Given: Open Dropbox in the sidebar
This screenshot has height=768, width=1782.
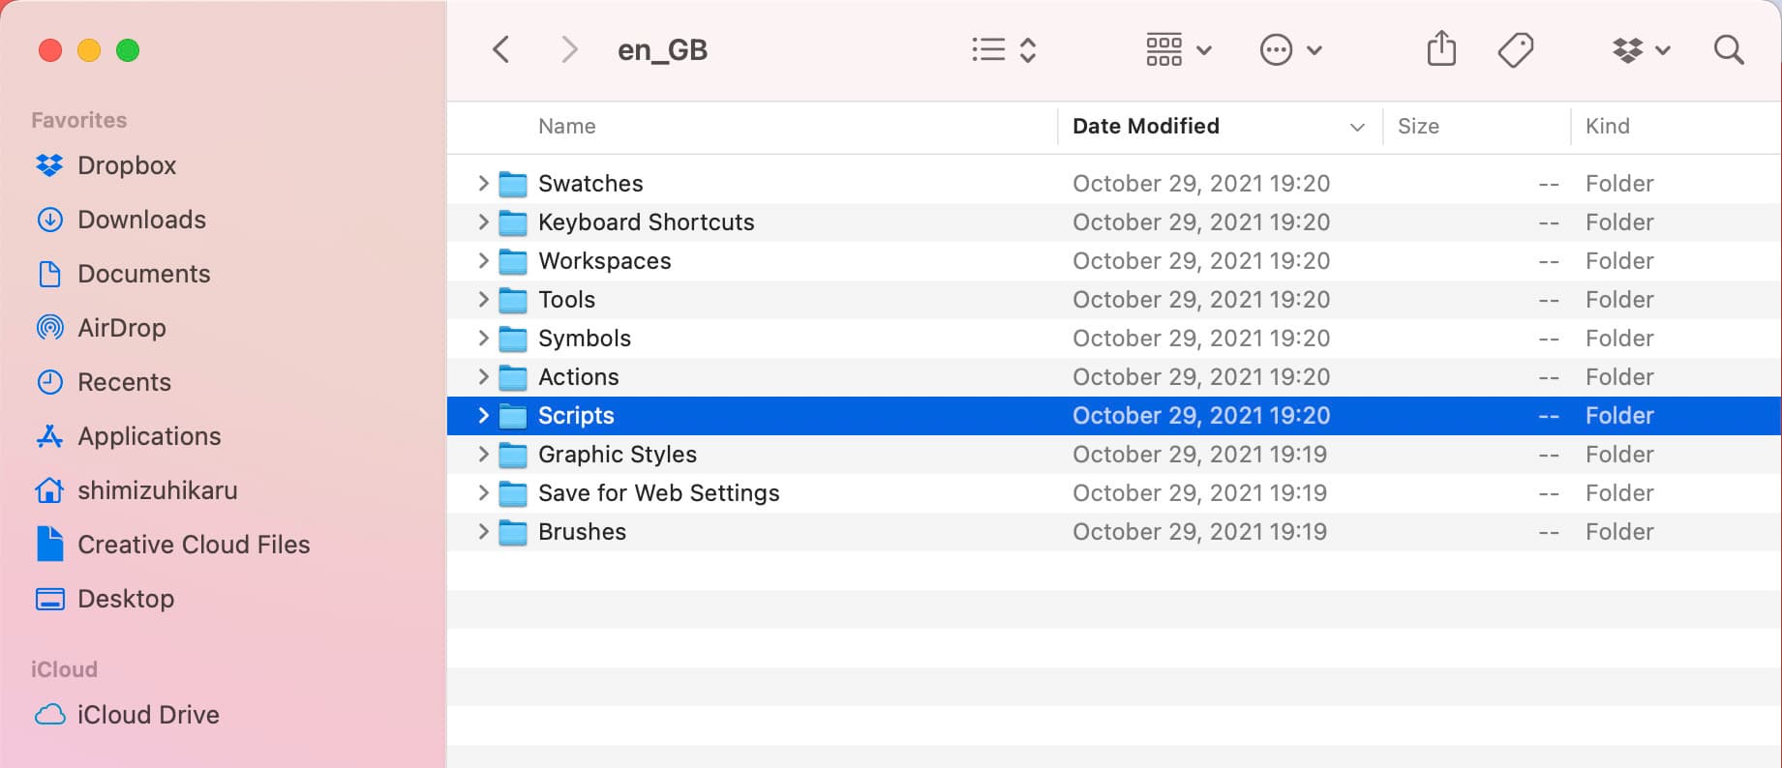Looking at the screenshot, I should [x=106, y=165].
